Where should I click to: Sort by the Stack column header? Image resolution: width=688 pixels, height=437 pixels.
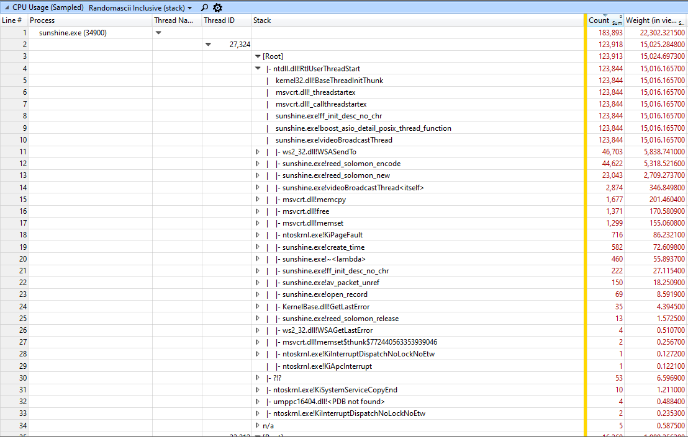point(262,20)
